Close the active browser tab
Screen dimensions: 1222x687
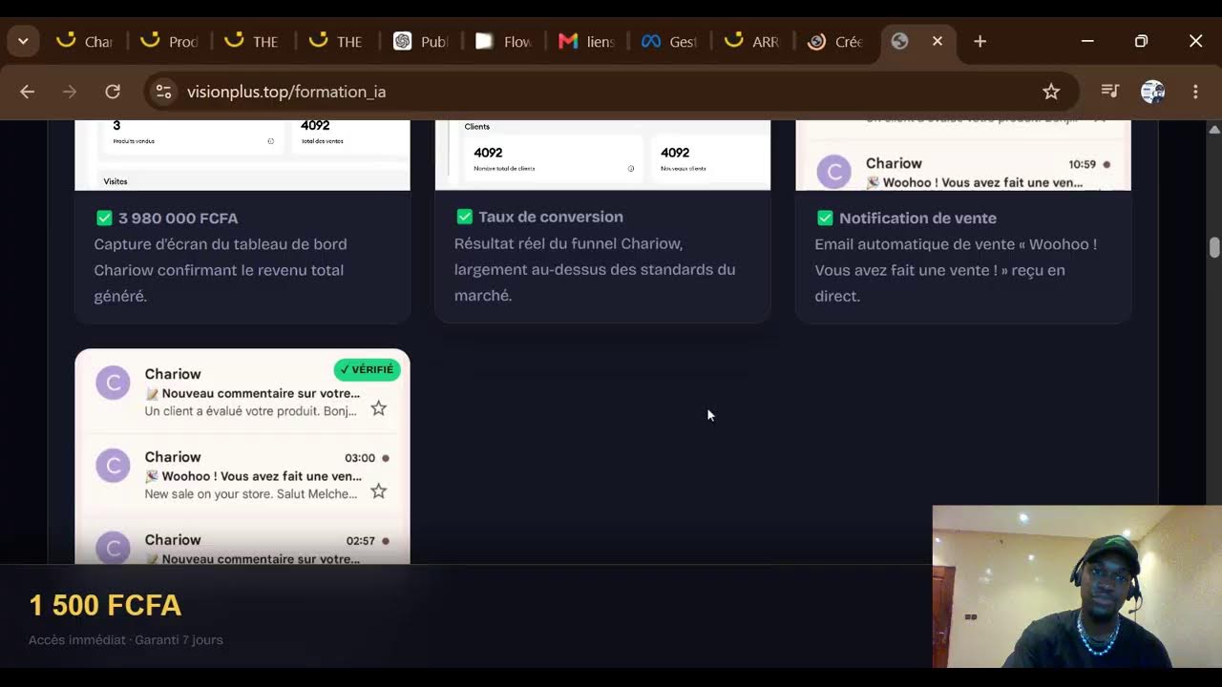938,41
